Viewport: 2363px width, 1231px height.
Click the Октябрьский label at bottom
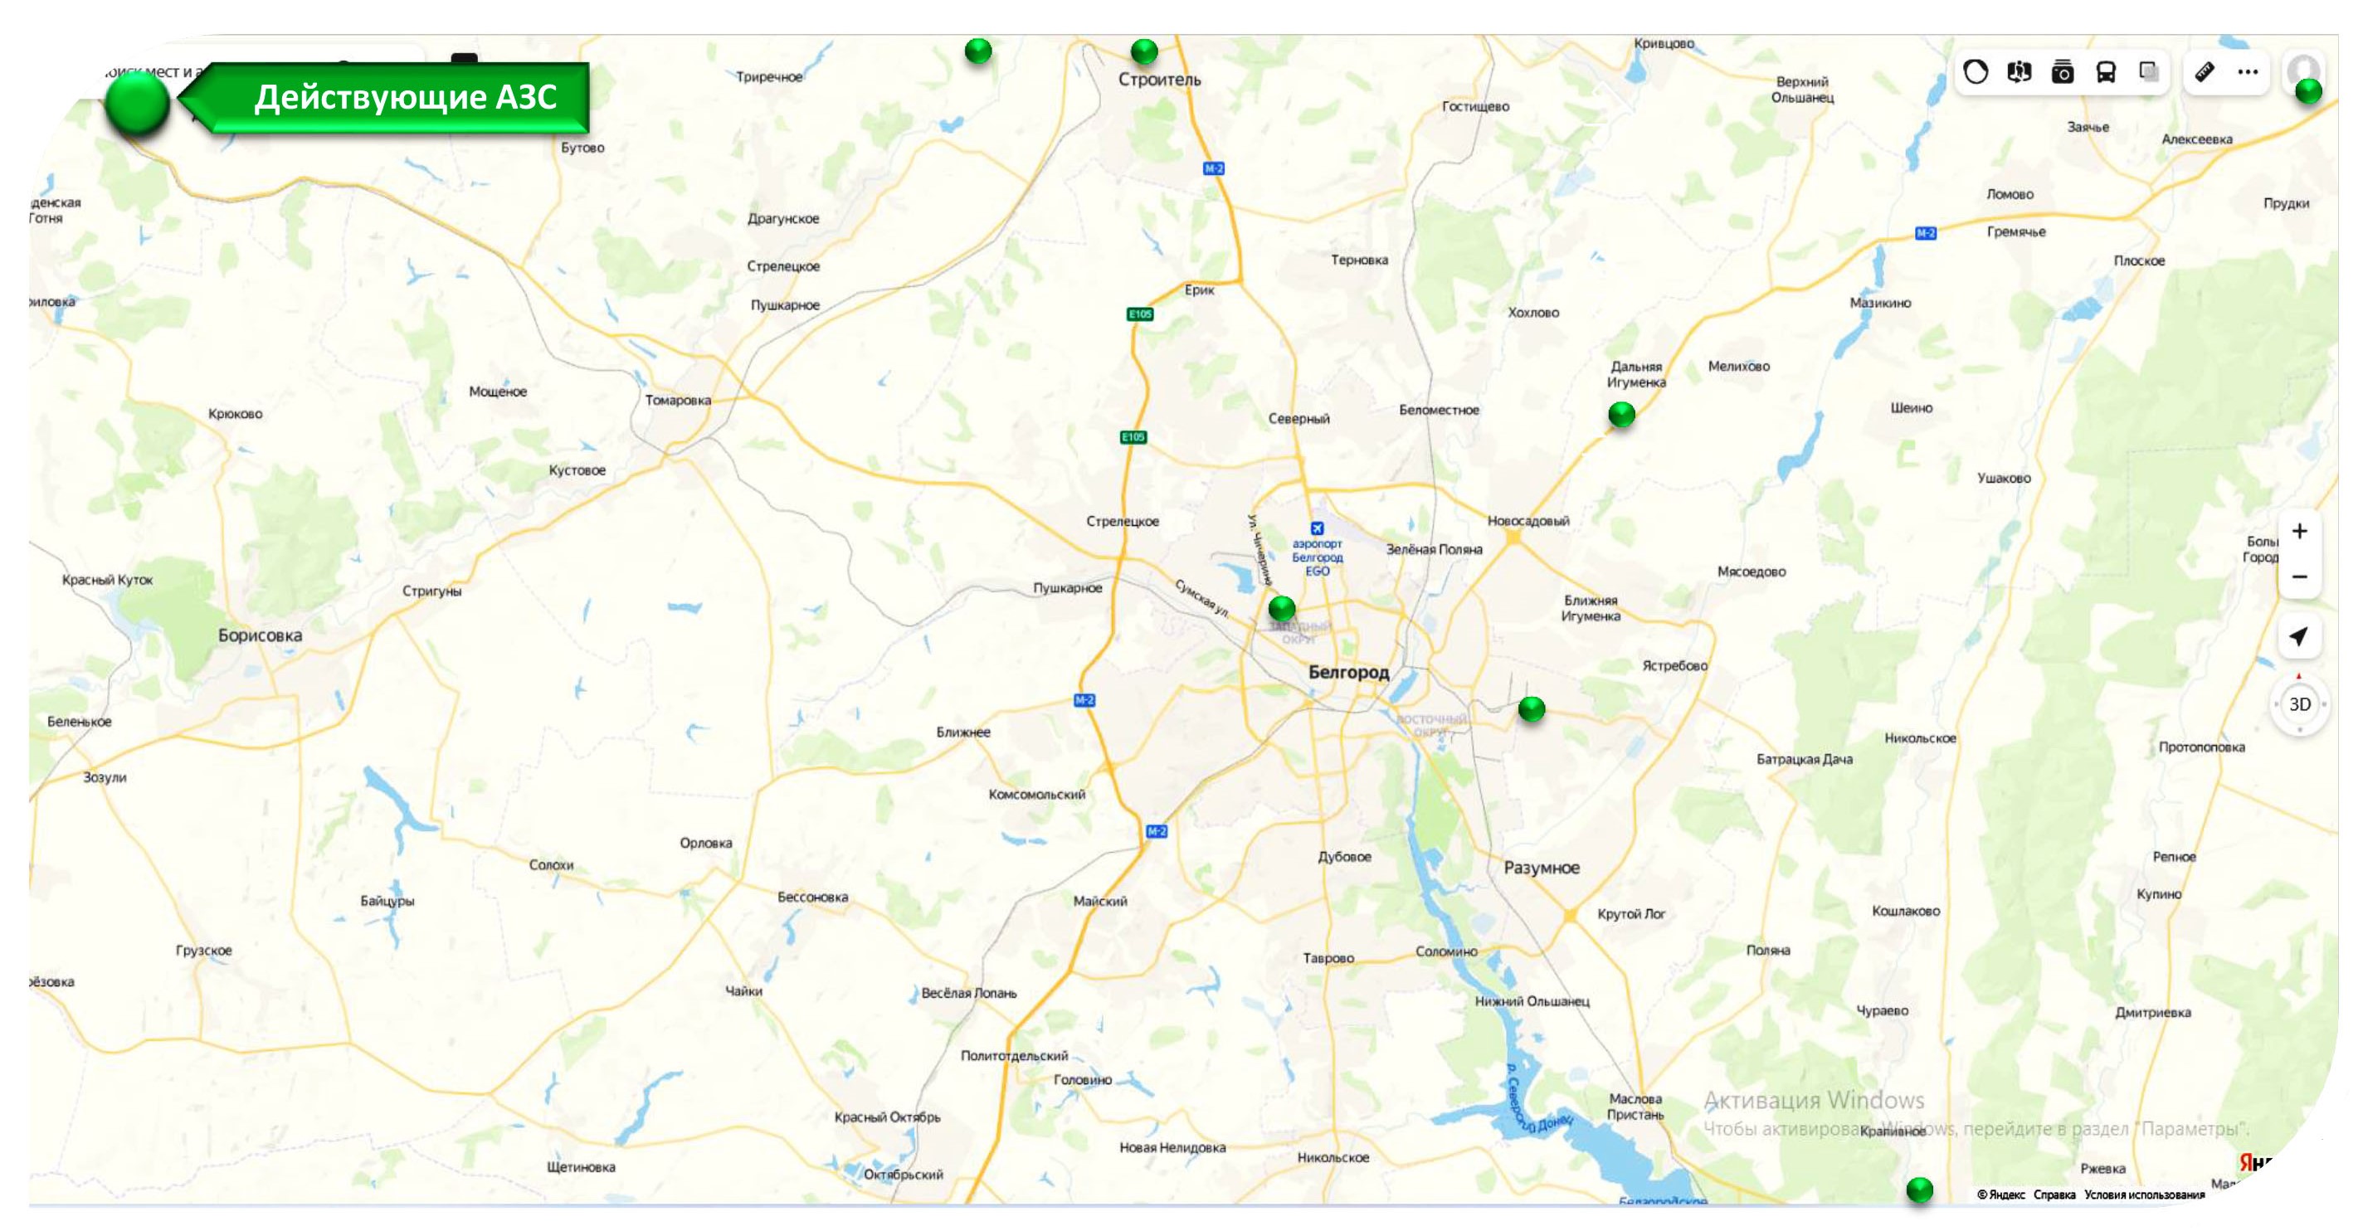[904, 1174]
